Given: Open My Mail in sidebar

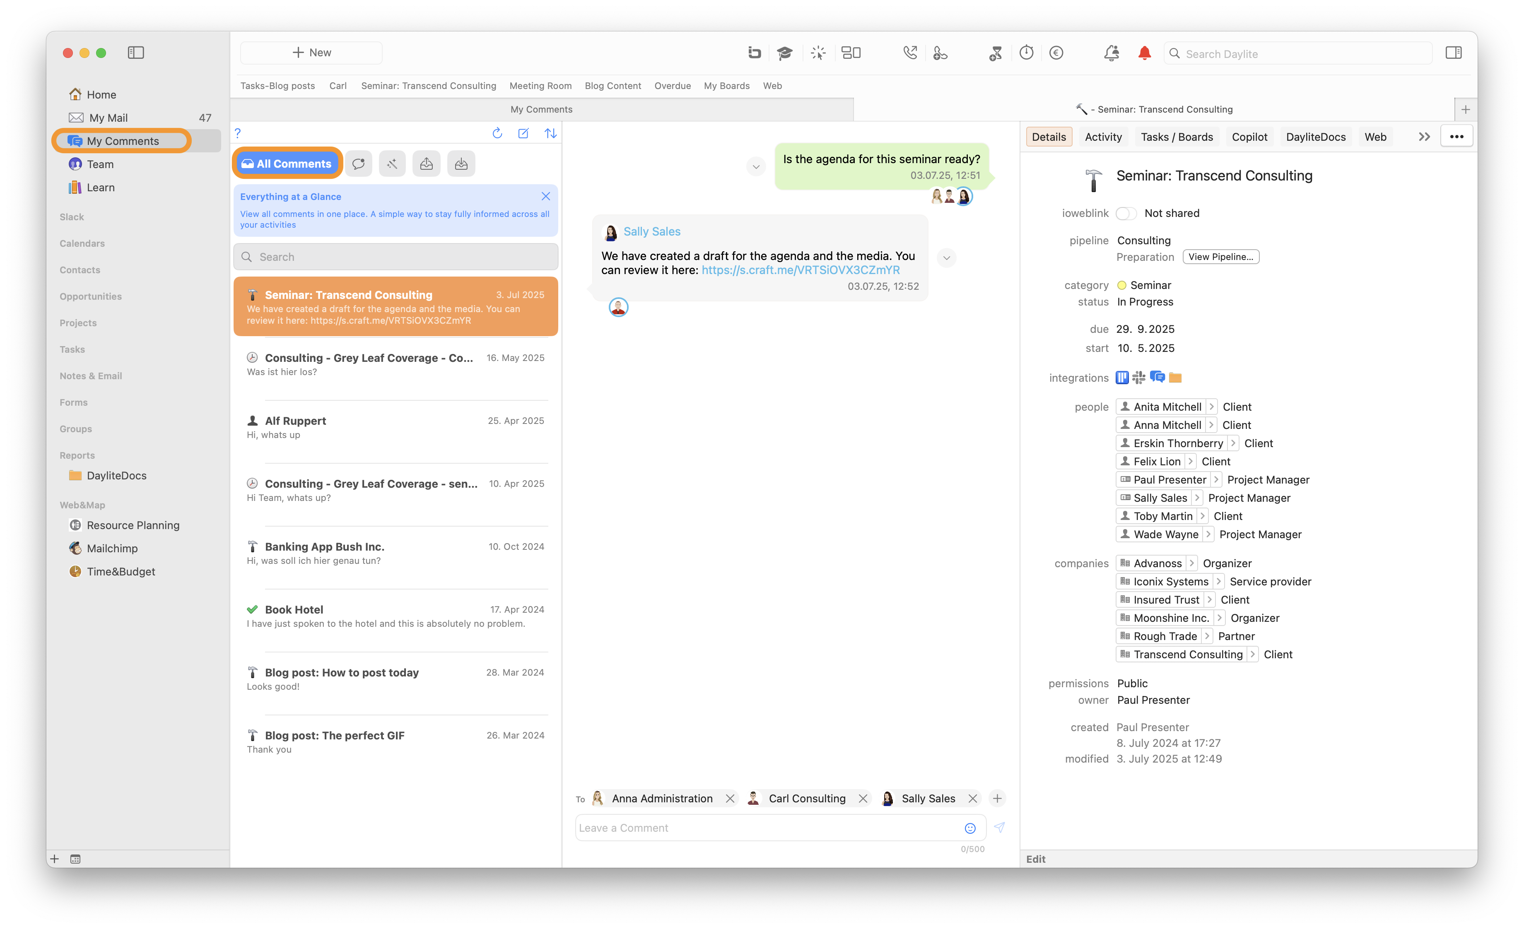Looking at the screenshot, I should click(109, 118).
